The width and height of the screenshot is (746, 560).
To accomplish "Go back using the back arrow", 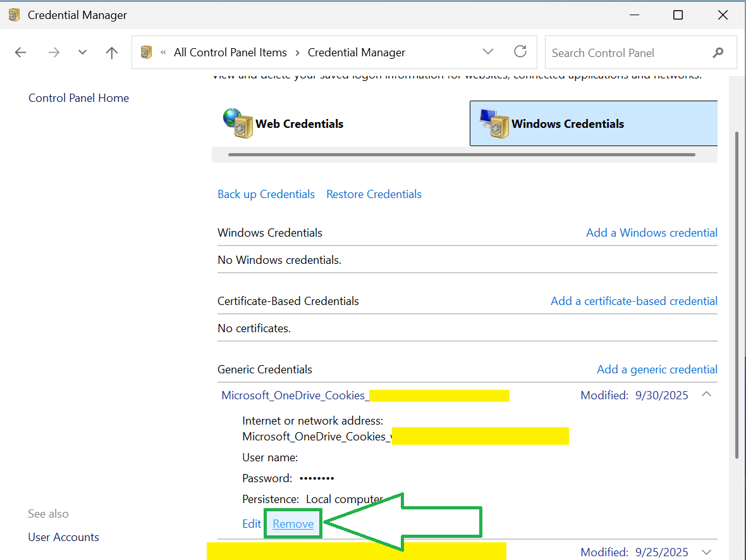I will 20,53.
